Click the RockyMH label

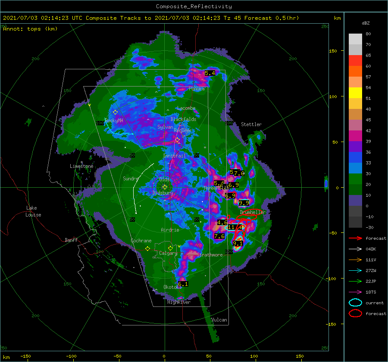coord(114,121)
